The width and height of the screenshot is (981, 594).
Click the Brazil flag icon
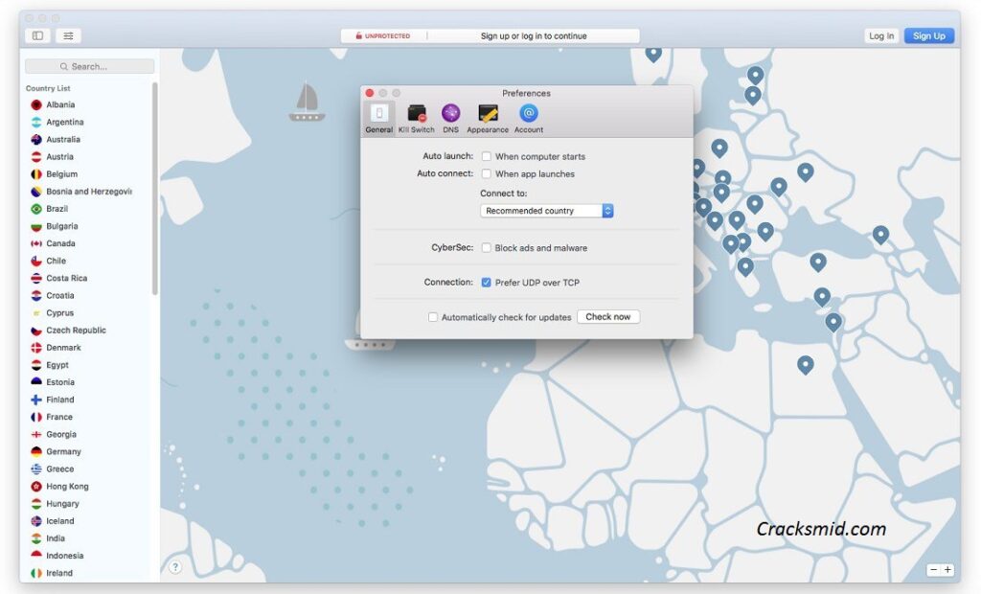pos(36,209)
